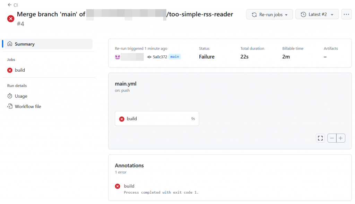Click the red failure icon beside run title
The height and width of the screenshot is (204, 355).
(11, 18)
